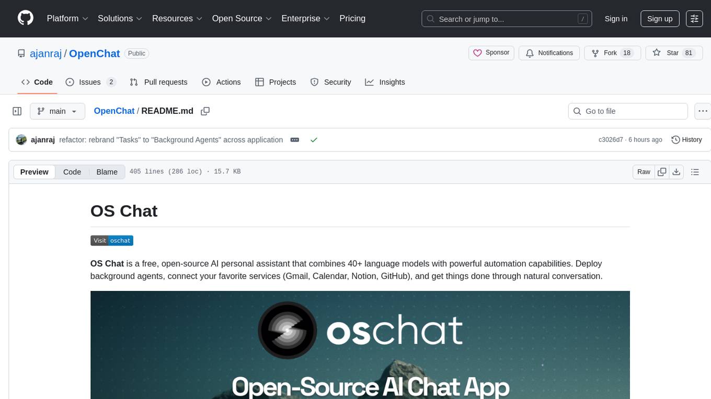Click the Notifications bell button

pyautogui.click(x=549, y=53)
